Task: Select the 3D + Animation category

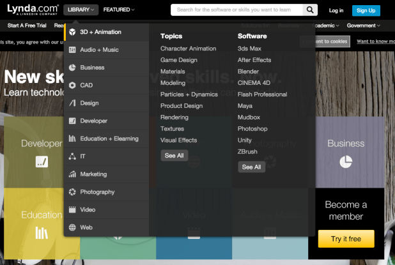Action: (x=106, y=32)
